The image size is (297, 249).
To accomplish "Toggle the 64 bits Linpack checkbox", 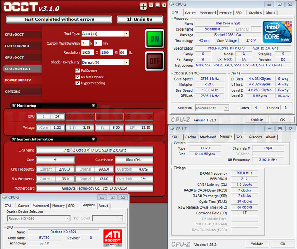I will point(78,77).
